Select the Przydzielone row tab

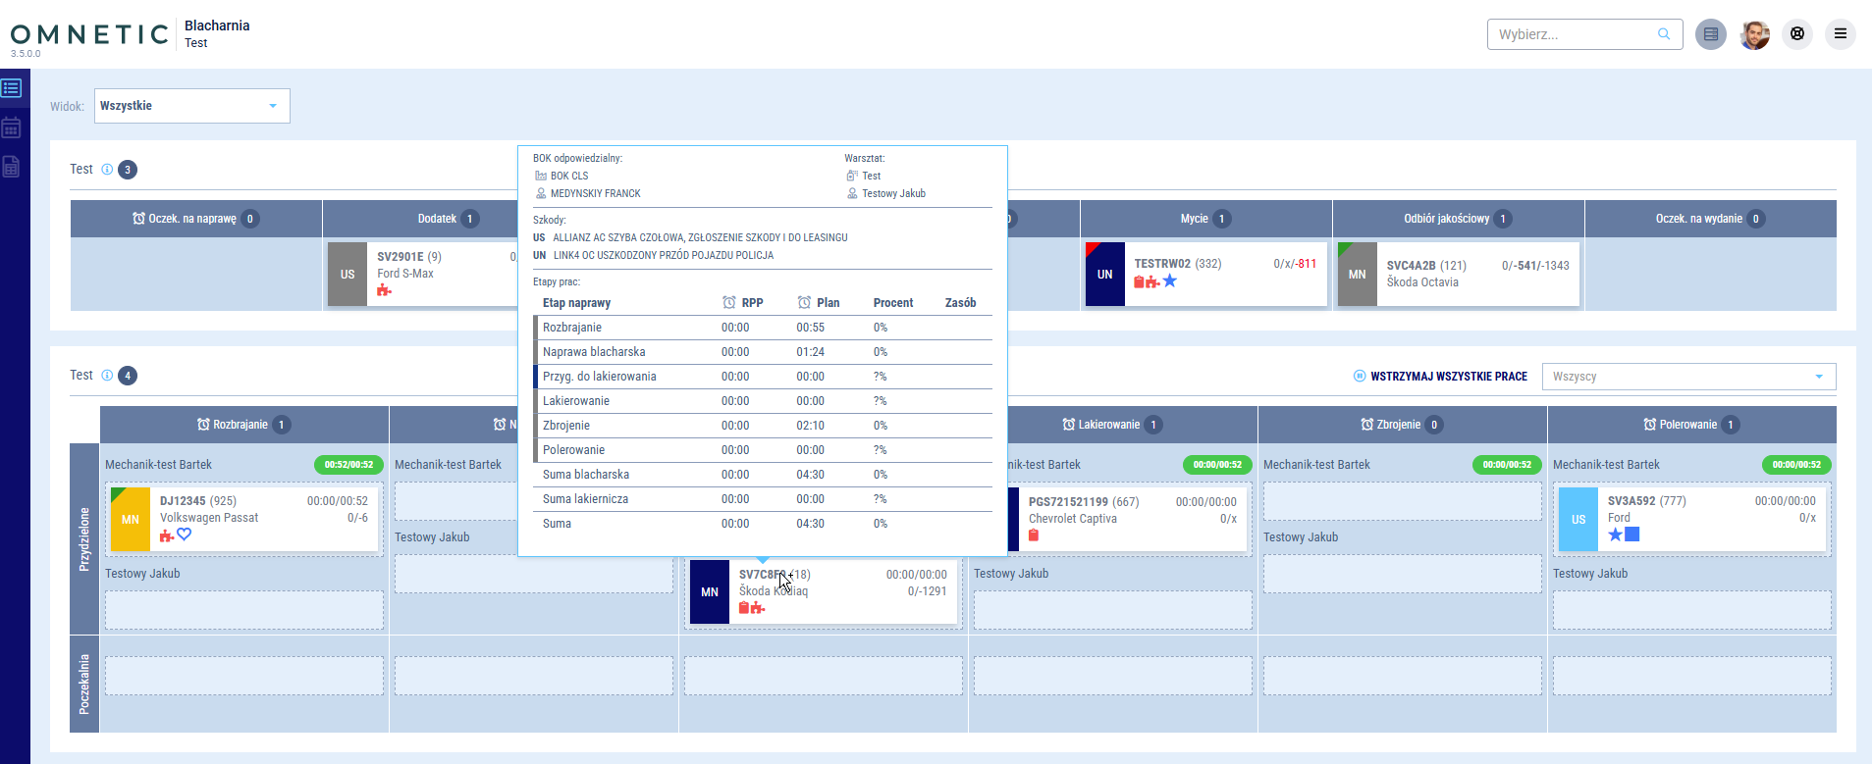pyautogui.click(x=84, y=539)
